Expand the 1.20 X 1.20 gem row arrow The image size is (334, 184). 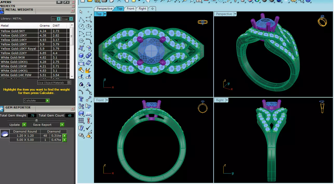click(65, 136)
